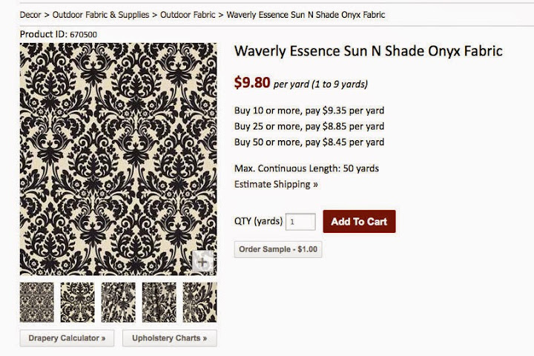Select the first fabric thumbnail

click(37, 302)
